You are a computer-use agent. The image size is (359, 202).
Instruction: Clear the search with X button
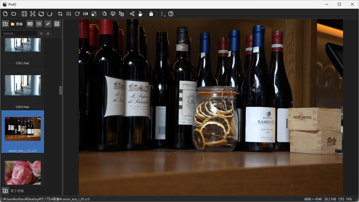[48, 33]
